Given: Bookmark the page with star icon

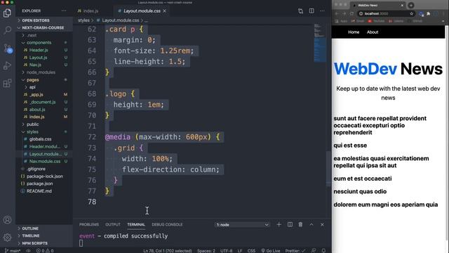Looking at the screenshot, I should (412, 13).
